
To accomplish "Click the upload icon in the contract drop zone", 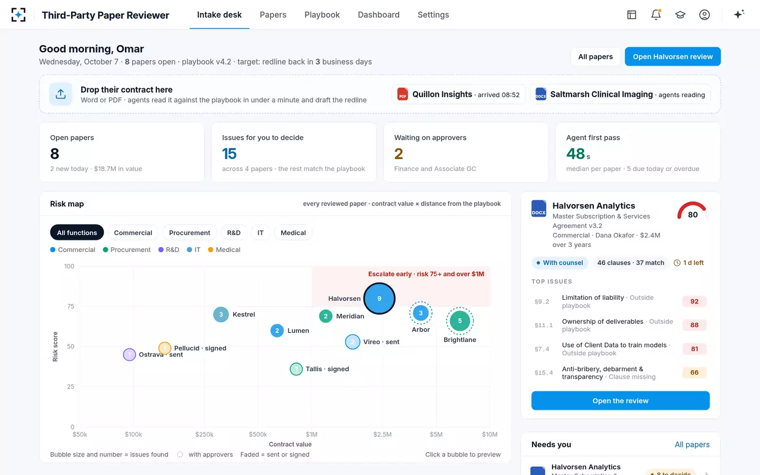I will (61, 94).
